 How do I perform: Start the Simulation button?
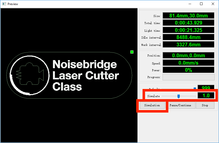[152, 105]
